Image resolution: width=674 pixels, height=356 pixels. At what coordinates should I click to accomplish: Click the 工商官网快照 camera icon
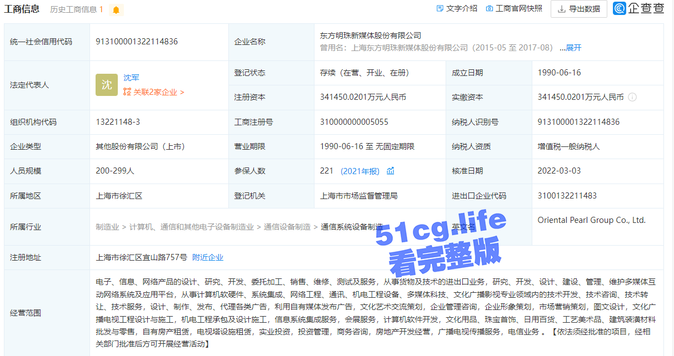pyautogui.click(x=490, y=8)
